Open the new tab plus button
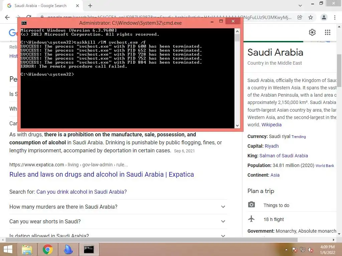 point(90,6)
